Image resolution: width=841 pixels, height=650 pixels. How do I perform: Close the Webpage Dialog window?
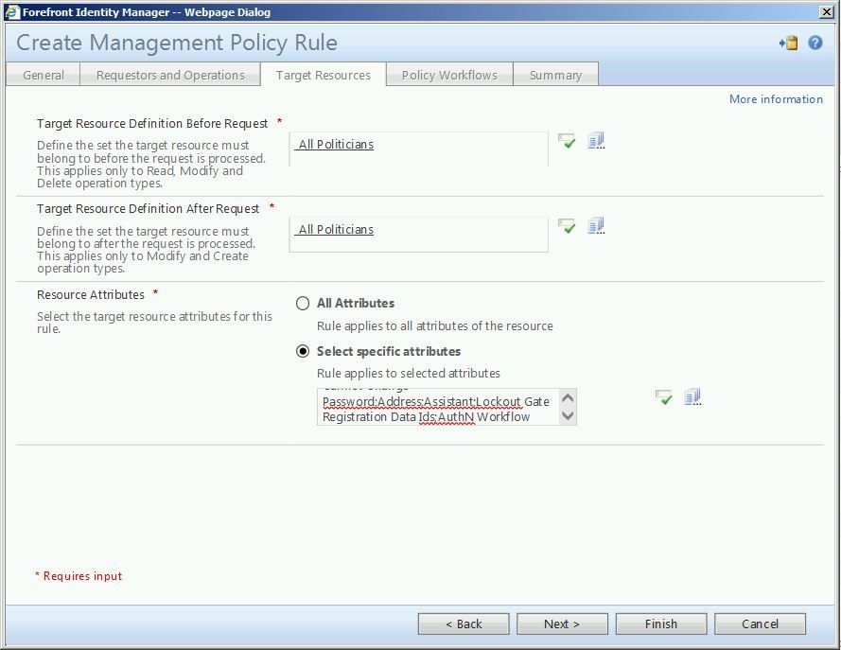827,11
